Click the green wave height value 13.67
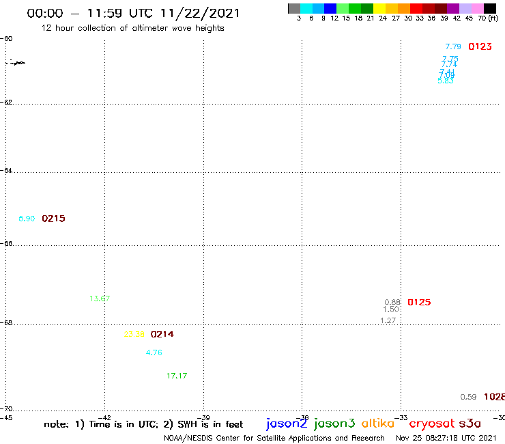The width and height of the screenshot is (505, 444). tap(100, 299)
